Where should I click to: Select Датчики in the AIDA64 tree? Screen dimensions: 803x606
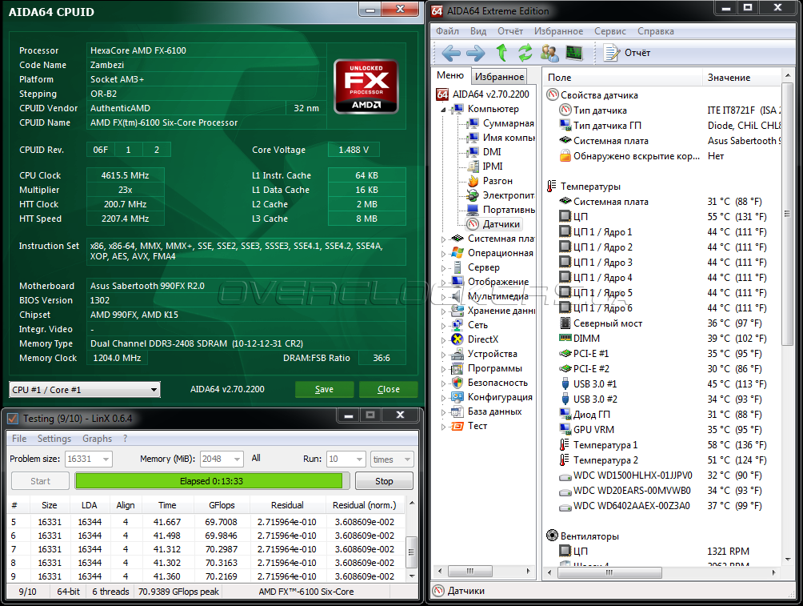click(x=501, y=224)
